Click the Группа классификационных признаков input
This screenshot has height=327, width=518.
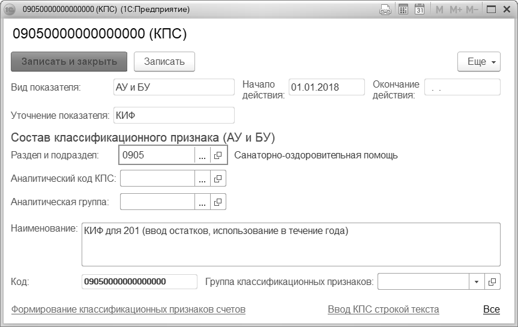point(423,282)
